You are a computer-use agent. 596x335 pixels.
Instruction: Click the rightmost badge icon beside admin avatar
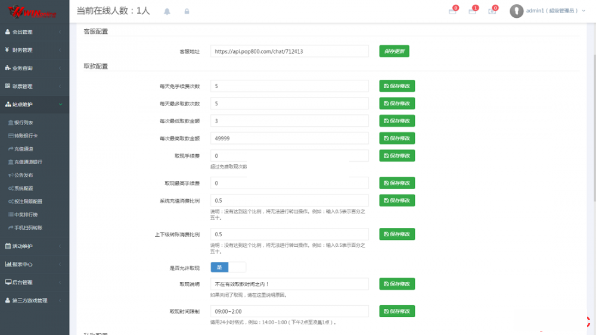click(492, 11)
